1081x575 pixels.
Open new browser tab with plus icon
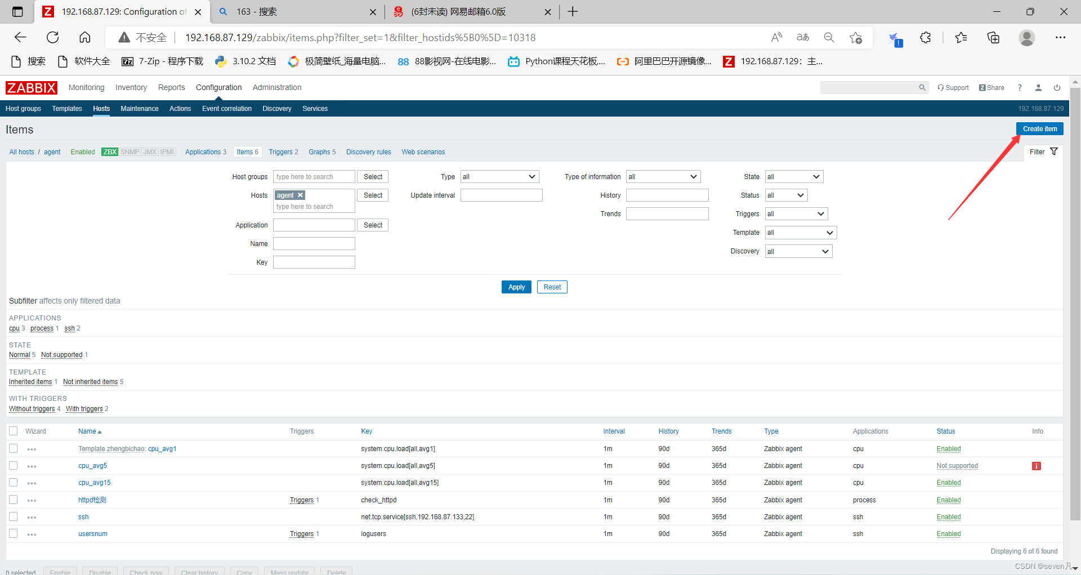pos(573,11)
